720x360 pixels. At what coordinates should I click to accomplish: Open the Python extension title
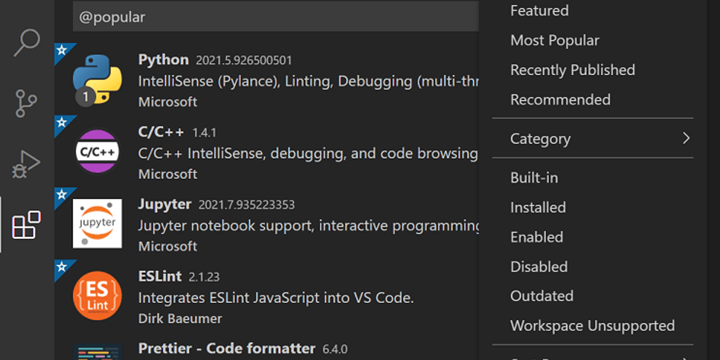[163, 59]
